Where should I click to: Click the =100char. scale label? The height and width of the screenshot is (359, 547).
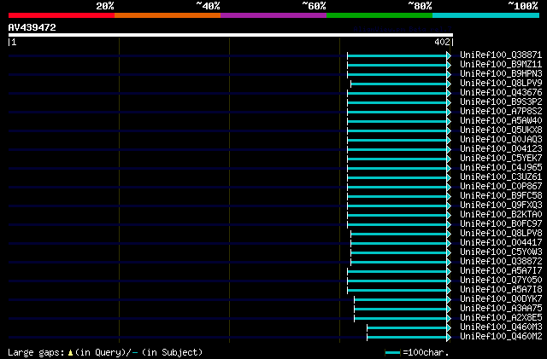tap(426, 352)
